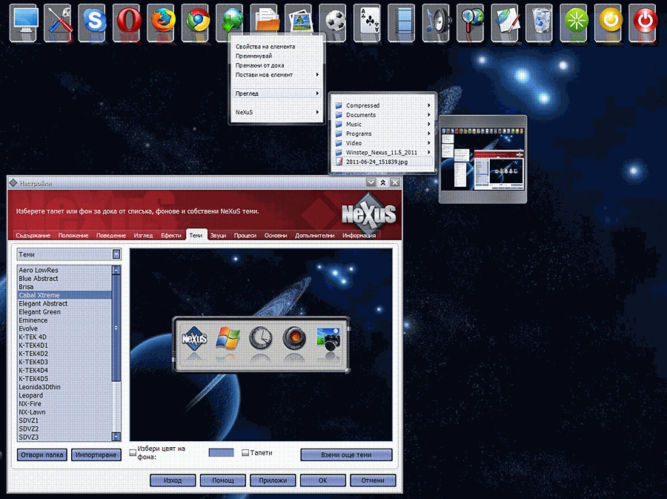The width and height of the screenshot is (667, 499).
Task: Launch the tools dock icon with screwdriver
Action: pyautogui.click(x=59, y=22)
